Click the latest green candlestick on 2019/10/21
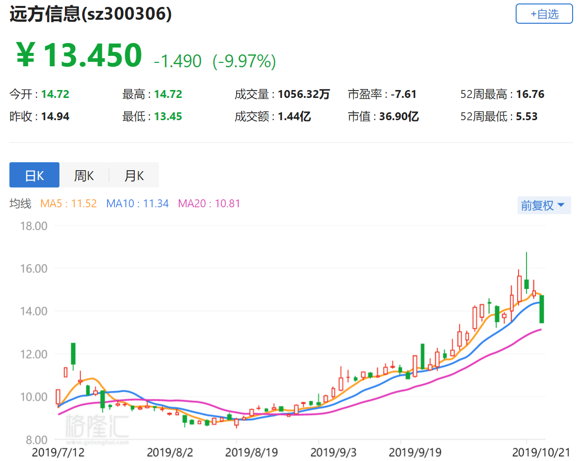 541,309
